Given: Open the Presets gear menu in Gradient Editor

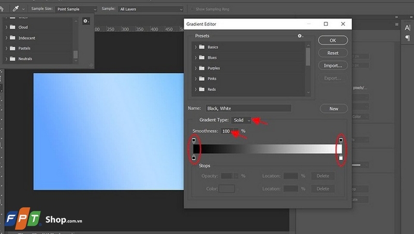Looking at the screenshot, I should [299, 36].
